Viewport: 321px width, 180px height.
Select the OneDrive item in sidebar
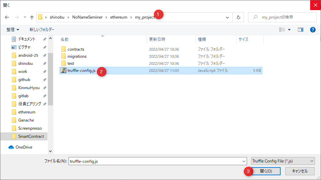click(24, 147)
